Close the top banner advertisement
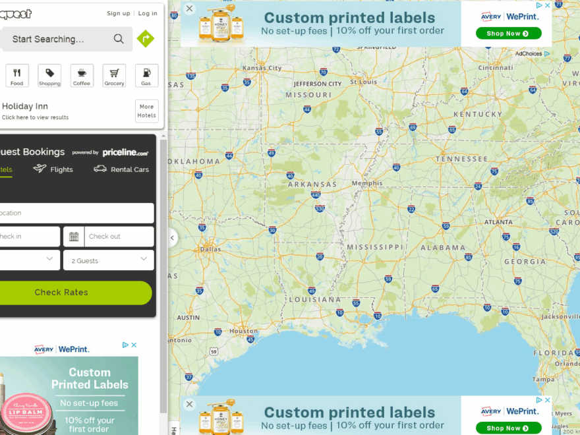 click(x=189, y=9)
